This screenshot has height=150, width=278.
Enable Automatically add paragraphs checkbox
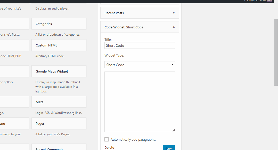[106, 139]
